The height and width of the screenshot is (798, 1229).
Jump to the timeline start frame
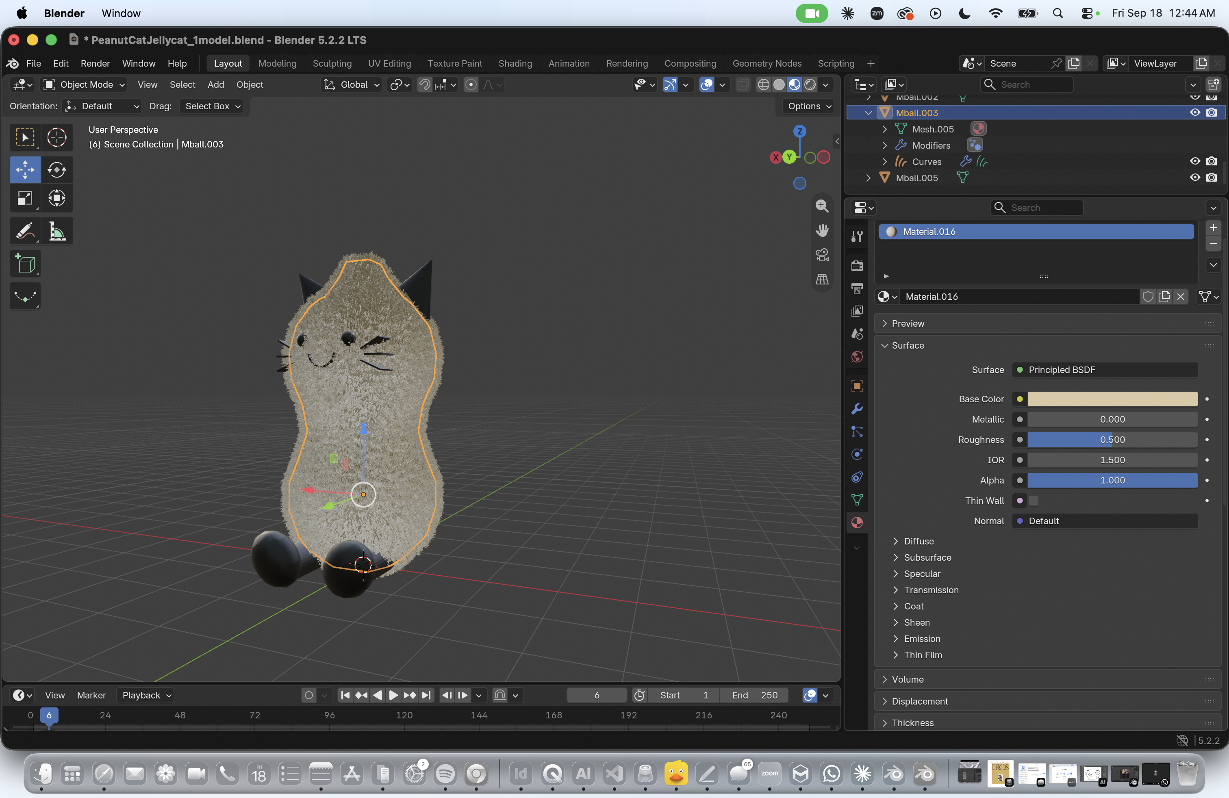(x=345, y=695)
